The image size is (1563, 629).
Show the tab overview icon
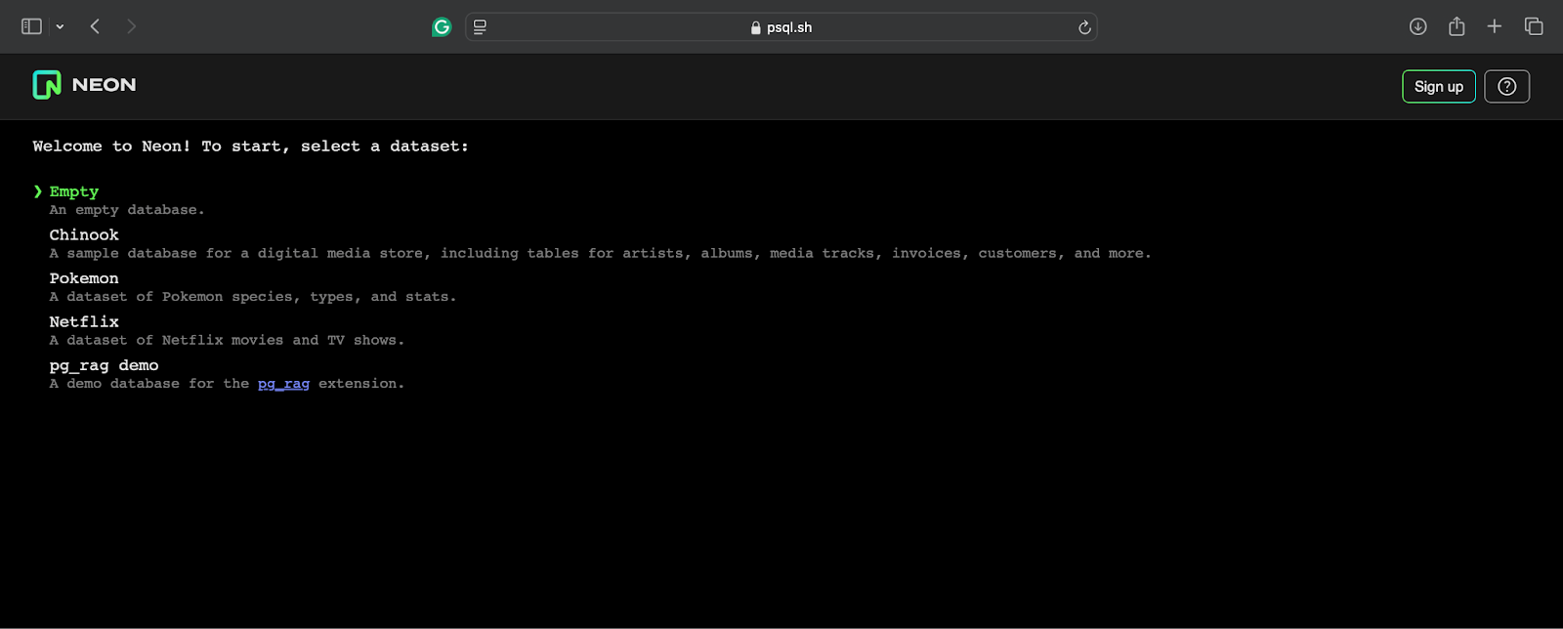click(1533, 26)
